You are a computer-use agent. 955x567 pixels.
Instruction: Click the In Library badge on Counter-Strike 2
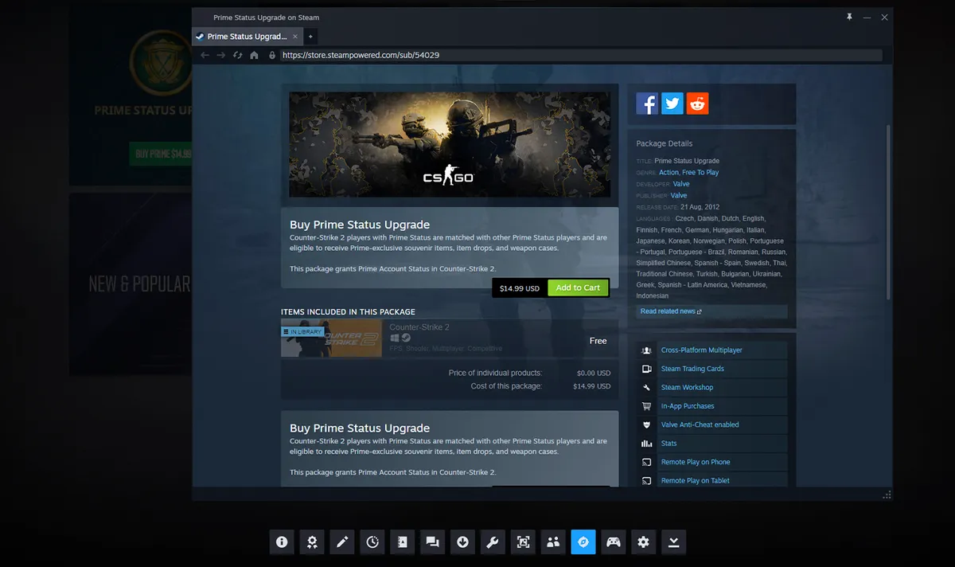coord(303,331)
